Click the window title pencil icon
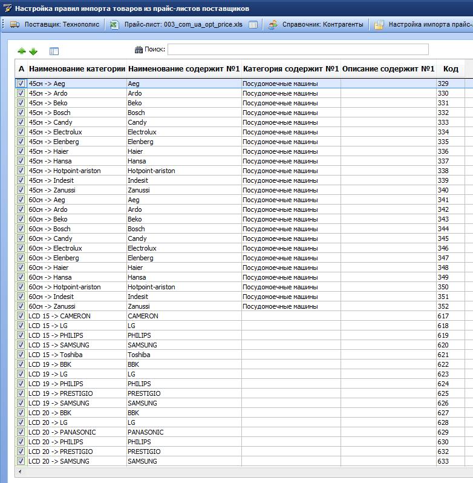This screenshot has width=473, height=483. [x=8, y=8]
